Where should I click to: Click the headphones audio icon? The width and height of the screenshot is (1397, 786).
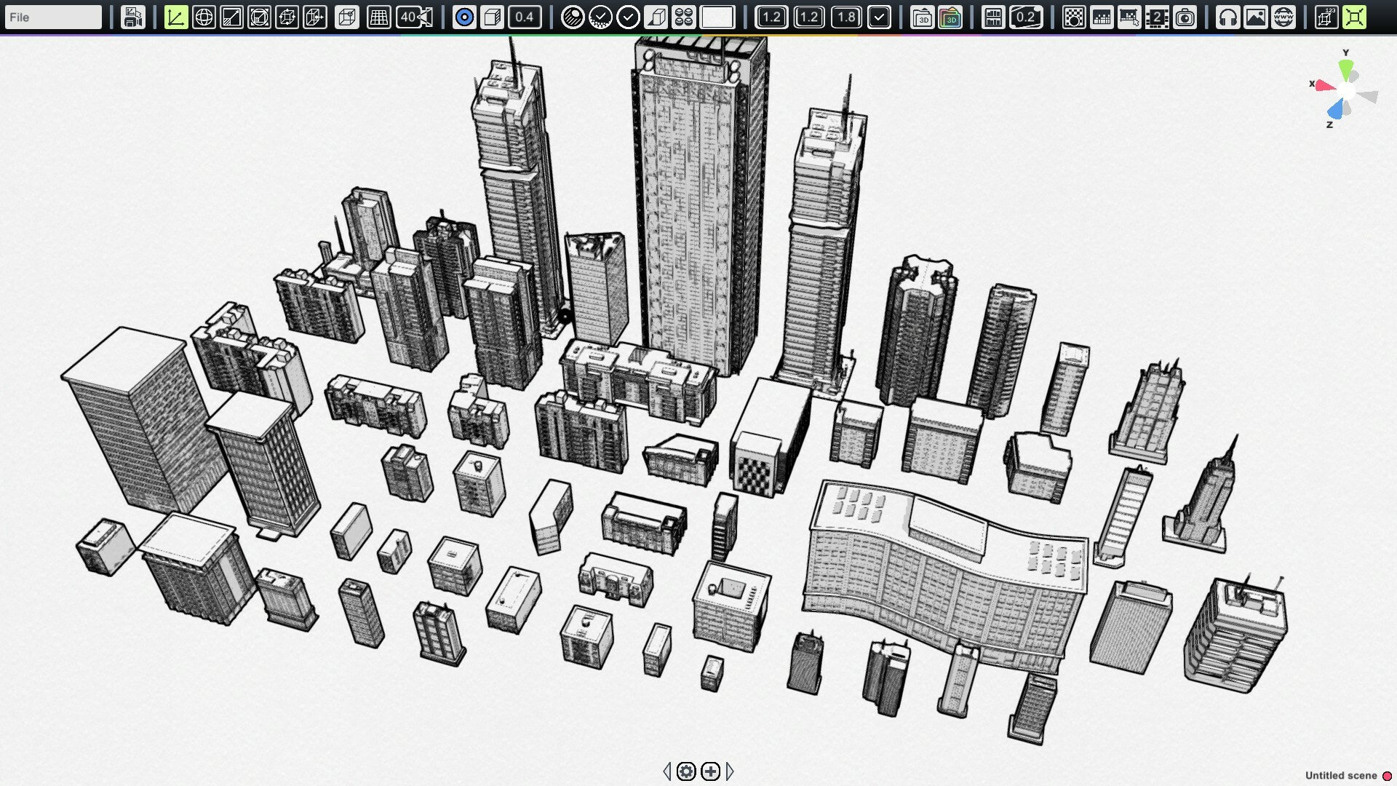pos(1227,17)
